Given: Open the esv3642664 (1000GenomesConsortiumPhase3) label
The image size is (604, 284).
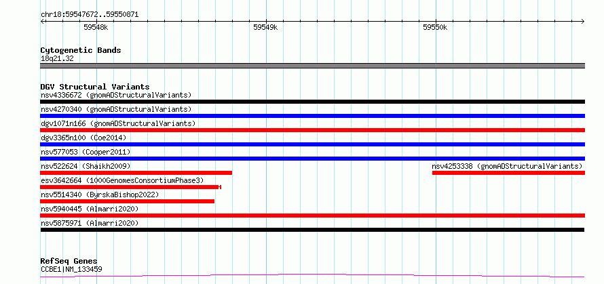Looking at the screenshot, I should pyautogui.click(x=122, y=180).
